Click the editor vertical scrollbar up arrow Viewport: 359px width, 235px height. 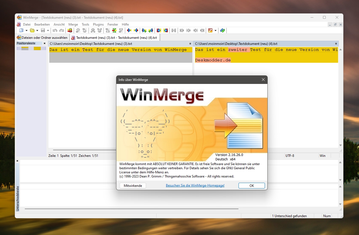click(341, 50)
